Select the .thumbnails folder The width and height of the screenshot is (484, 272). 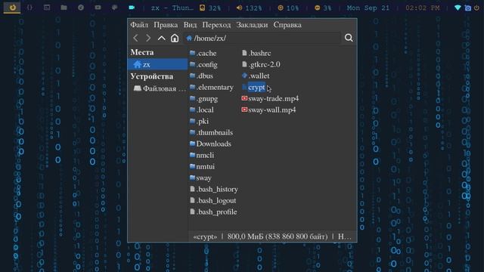coord(212,133)
